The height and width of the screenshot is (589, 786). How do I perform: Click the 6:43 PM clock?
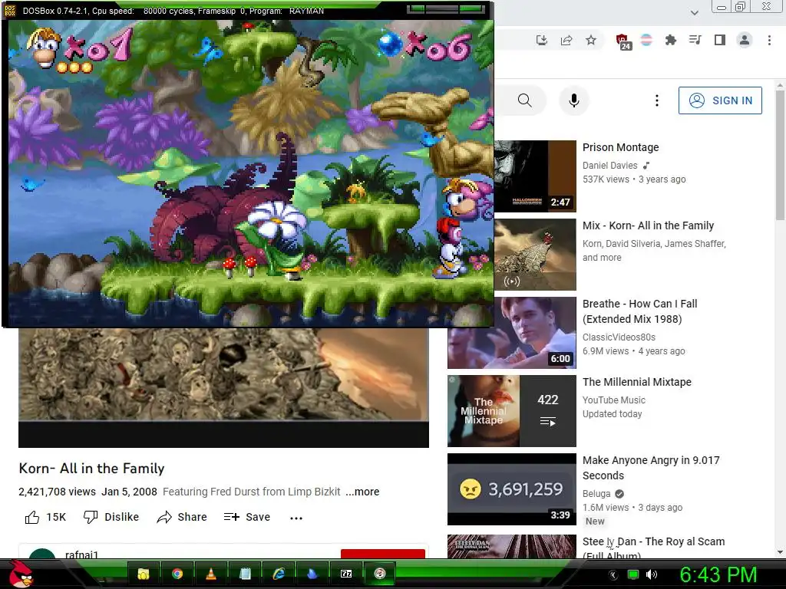(x=718, y=574)
